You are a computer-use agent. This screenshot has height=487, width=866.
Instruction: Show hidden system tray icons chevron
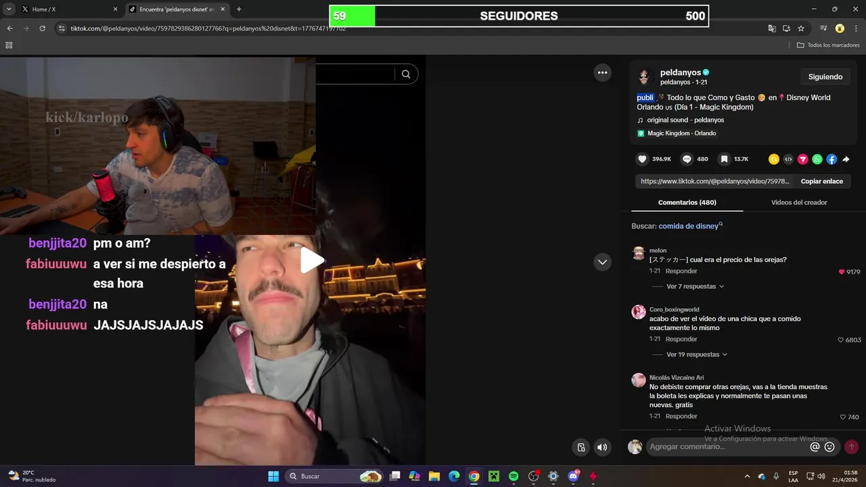[x=747, y=476]
